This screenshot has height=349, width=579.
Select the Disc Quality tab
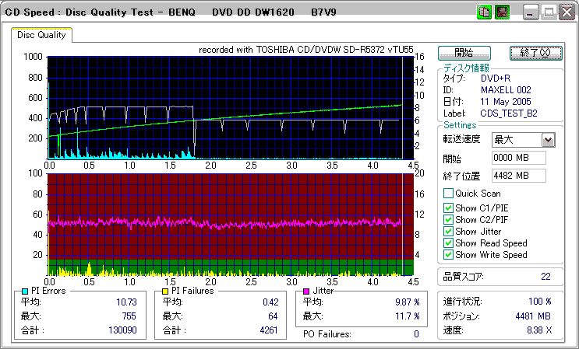pyautogui.click(x=41, y=35)
